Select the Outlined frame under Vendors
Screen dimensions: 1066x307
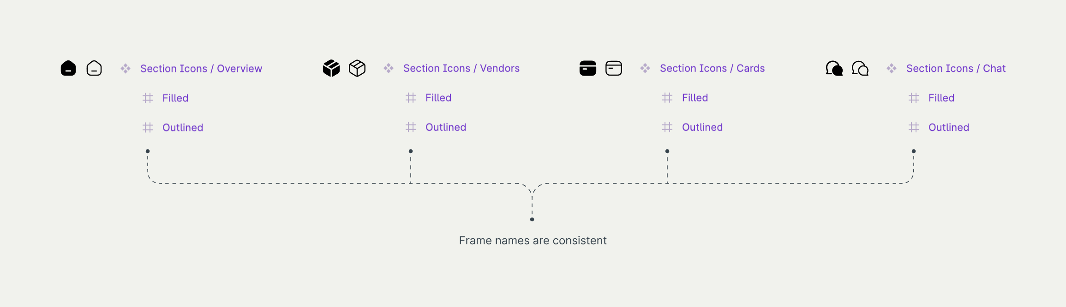click(x=446, y=127)
